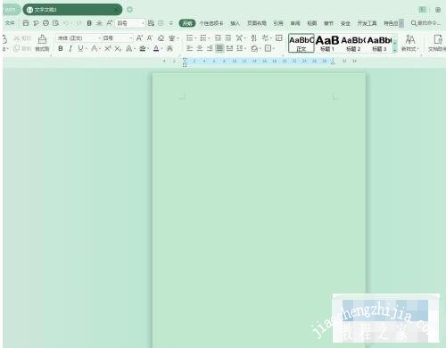Clear formatting with the eraser icon
The image size is (446, 348).
click(x=161, y=38)
